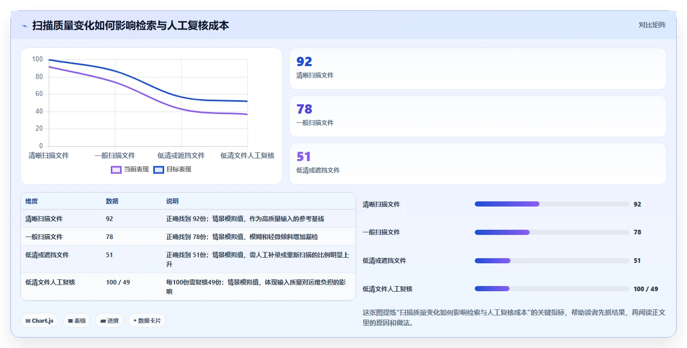Image resolution: width=687 pixels, height=348 pixels.
Task: Open the 92 清晰扫描文件 data card
Action: pyautogui.click(x=477, y=69)
